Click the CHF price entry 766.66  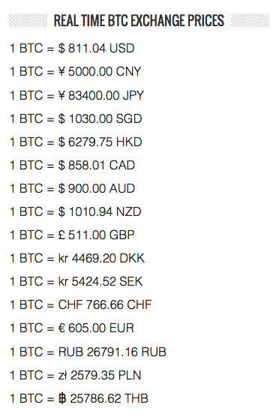tap(80, 304)
